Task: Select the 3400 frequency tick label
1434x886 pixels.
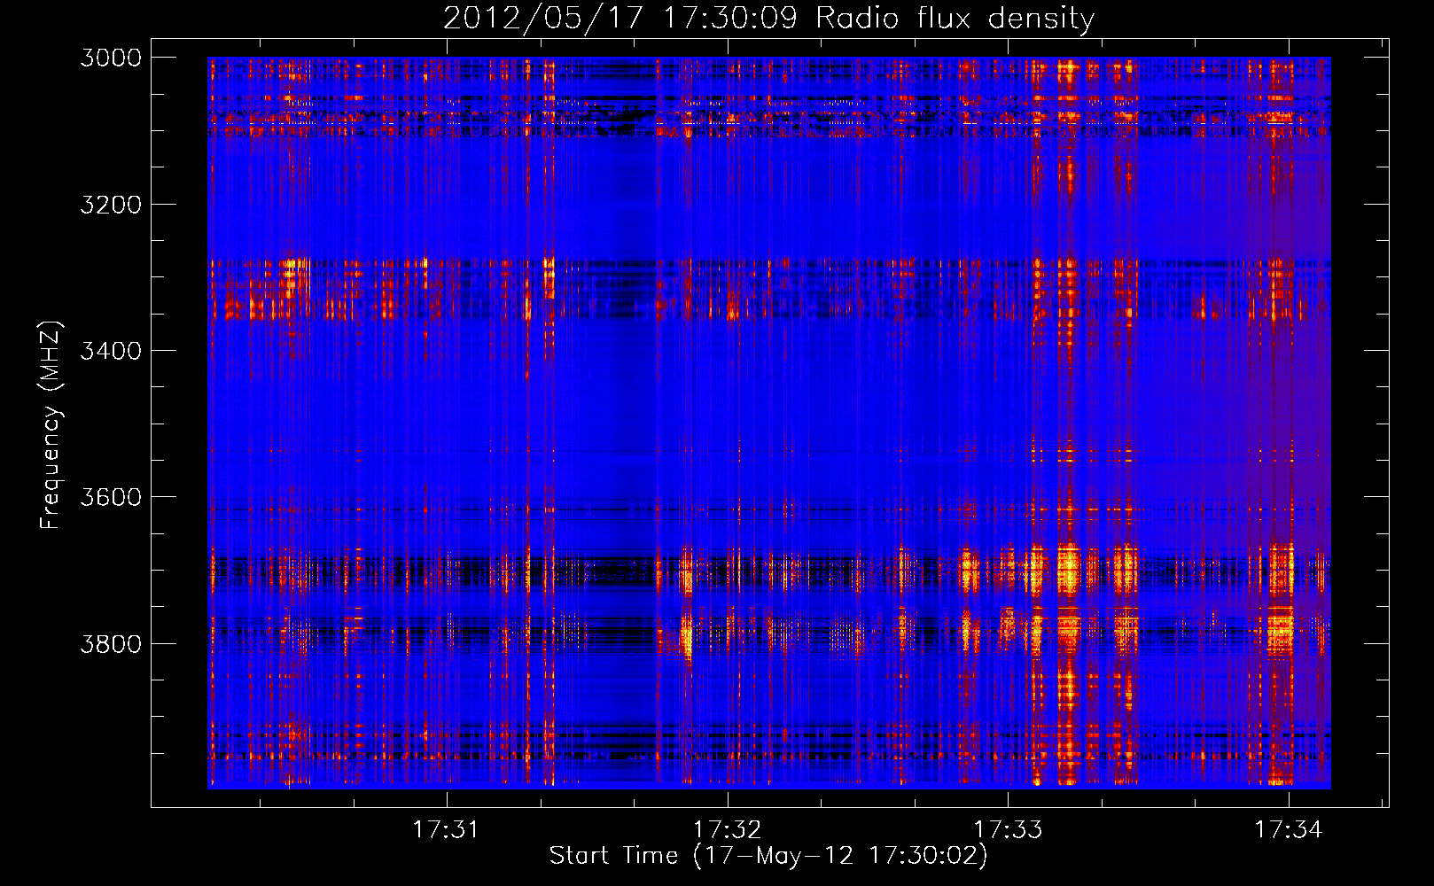Action: [x=111, y=351]
